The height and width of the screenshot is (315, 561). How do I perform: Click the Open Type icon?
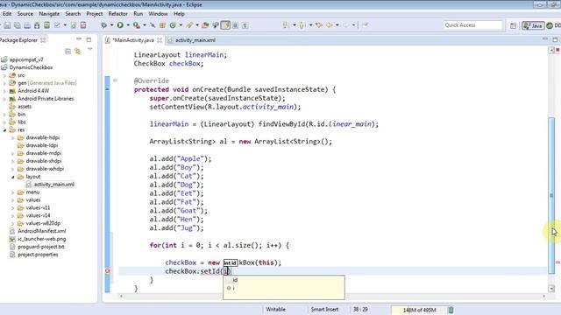click(205, 25)
